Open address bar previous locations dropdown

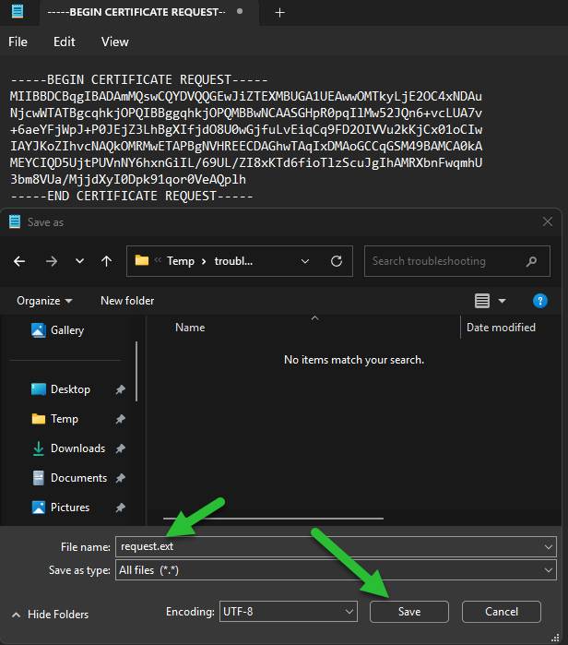[x=305, y=261]
